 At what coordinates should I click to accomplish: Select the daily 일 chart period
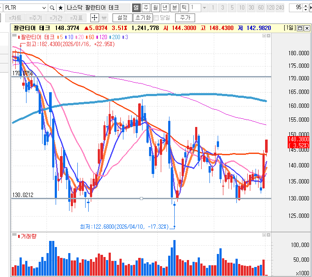point(136,8)
